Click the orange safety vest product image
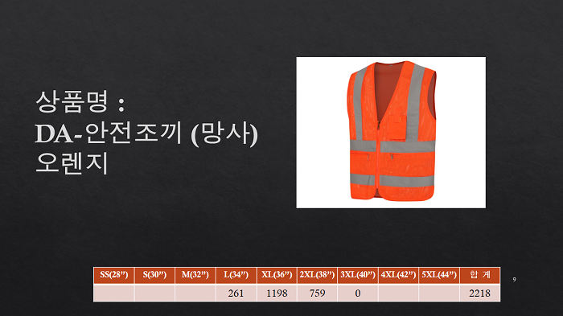Viewport: 563px width, 316px height. 391,132
